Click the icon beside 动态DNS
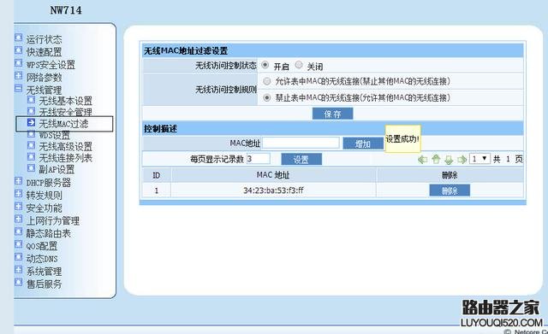 [19, 257]
